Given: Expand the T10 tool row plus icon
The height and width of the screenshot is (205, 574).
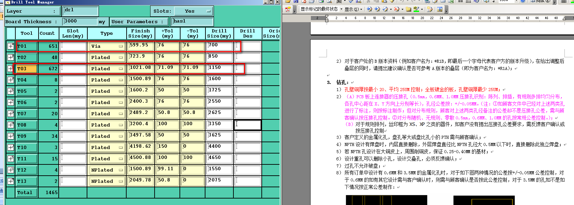Looking at the screenshot, I should click(11, 147).
